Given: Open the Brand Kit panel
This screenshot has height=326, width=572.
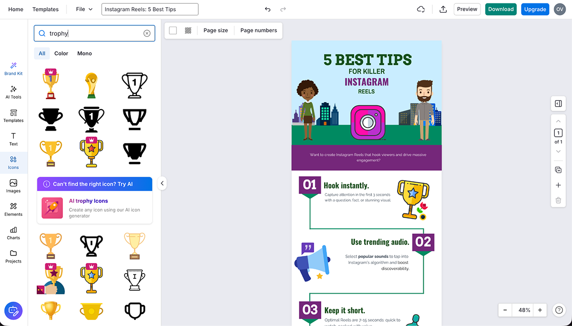Looking at the screenshot, I should (13, 69).
